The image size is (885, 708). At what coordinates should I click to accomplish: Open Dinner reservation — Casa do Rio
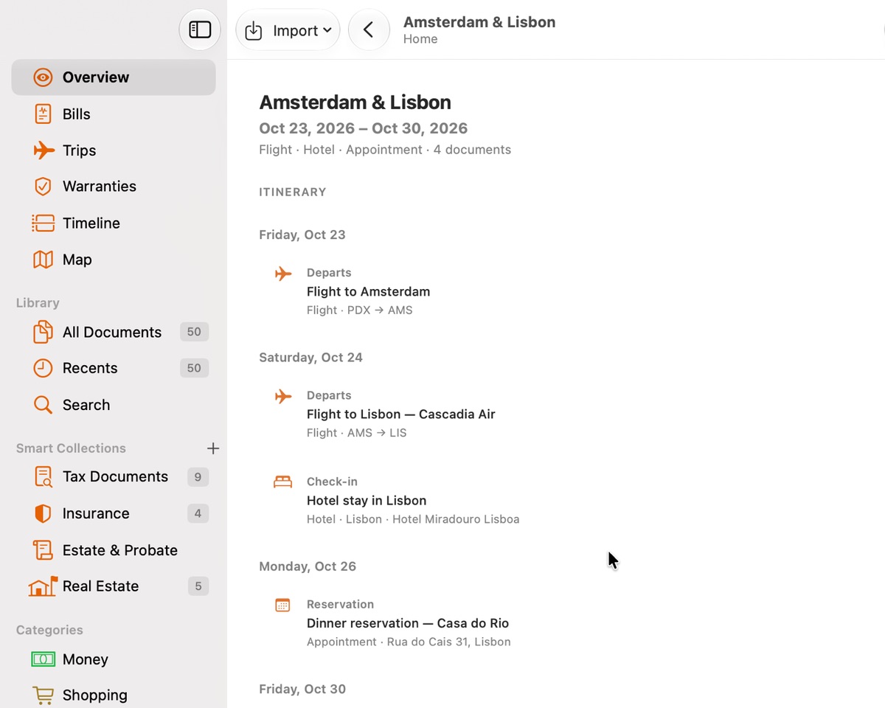(x=408, y=623)
